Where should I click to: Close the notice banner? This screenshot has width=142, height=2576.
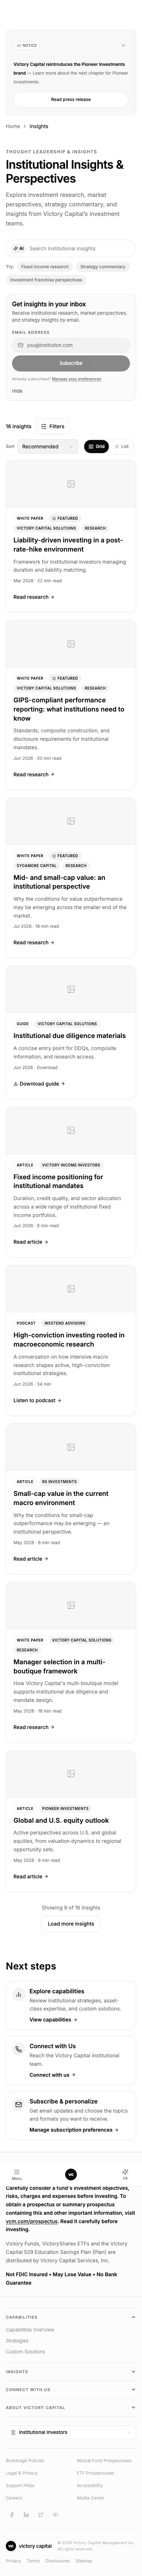click(123, 45)
